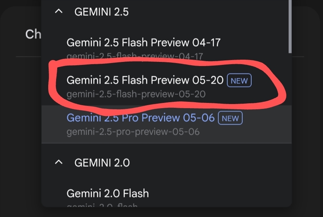Click the partially hidden gemini-2.0-flash ID text

click(x=102, y=206)
